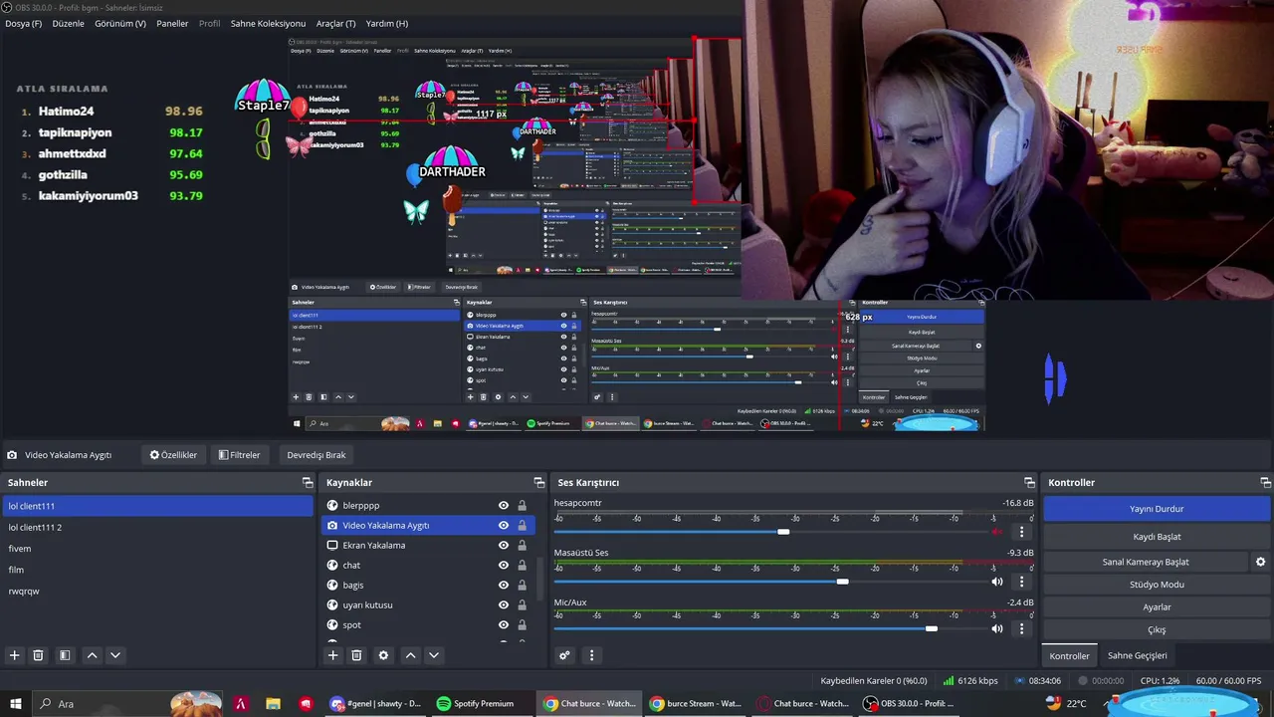
Task: Open virtual camera settings gear
Action: (x=1261, y=562)
